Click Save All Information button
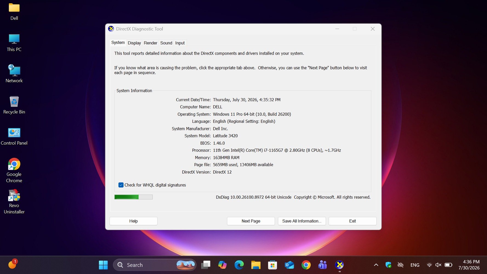 (x=302, y=221)
